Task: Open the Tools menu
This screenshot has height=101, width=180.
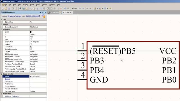Action: (x=38, y=5)
